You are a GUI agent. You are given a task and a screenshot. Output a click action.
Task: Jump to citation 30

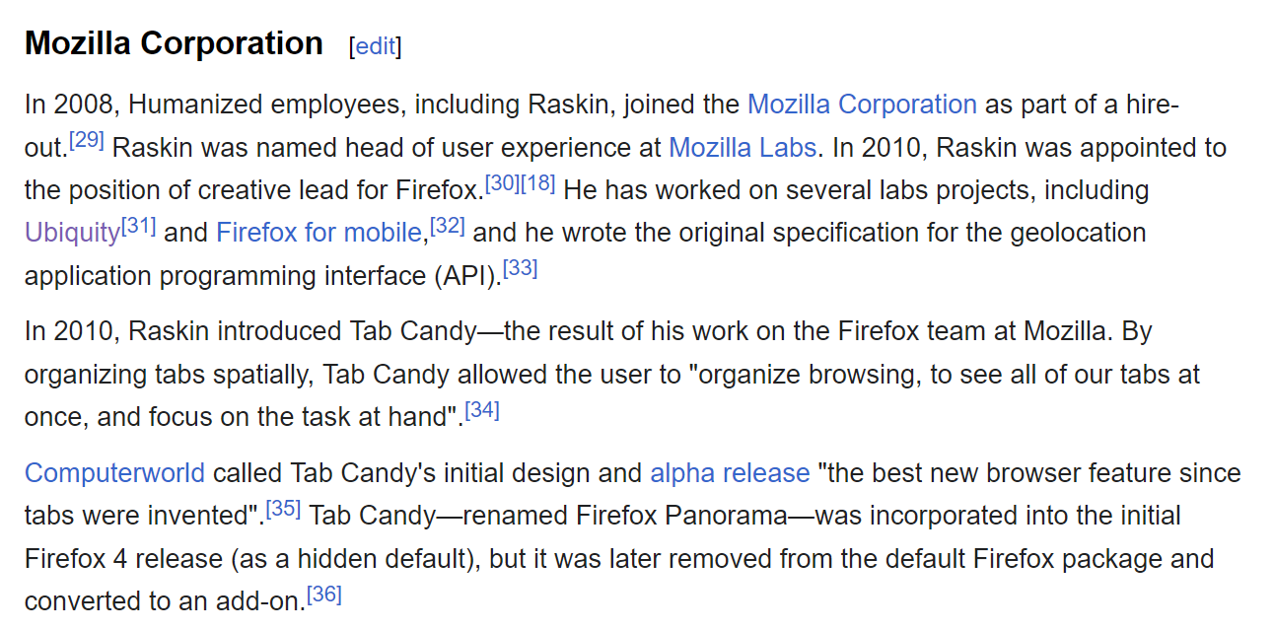click(503, 182)
